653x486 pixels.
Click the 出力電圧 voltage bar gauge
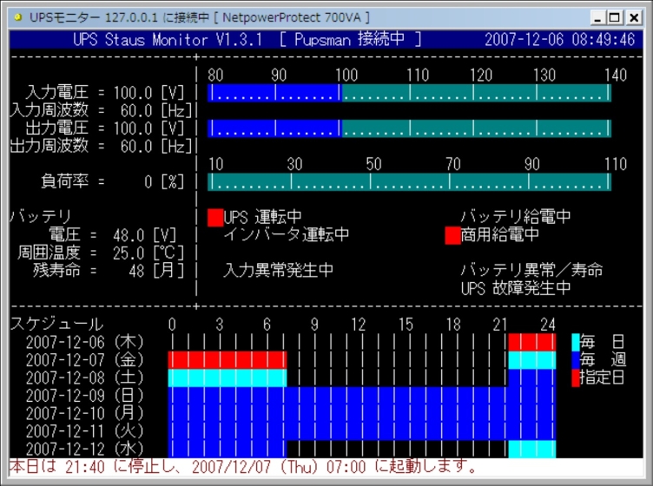pos(409,128)
